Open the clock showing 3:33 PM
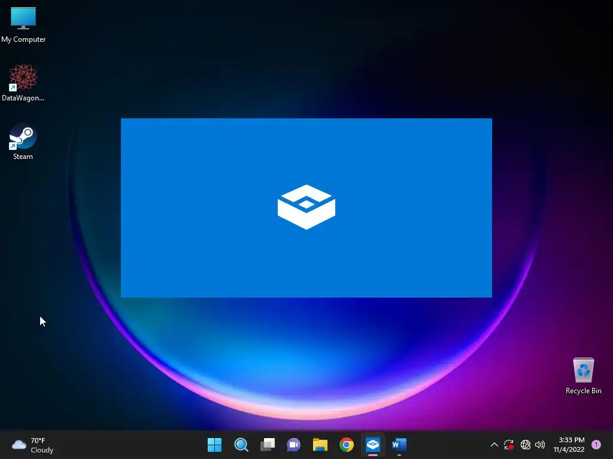 pyautogui.click(x=569, y=445)
